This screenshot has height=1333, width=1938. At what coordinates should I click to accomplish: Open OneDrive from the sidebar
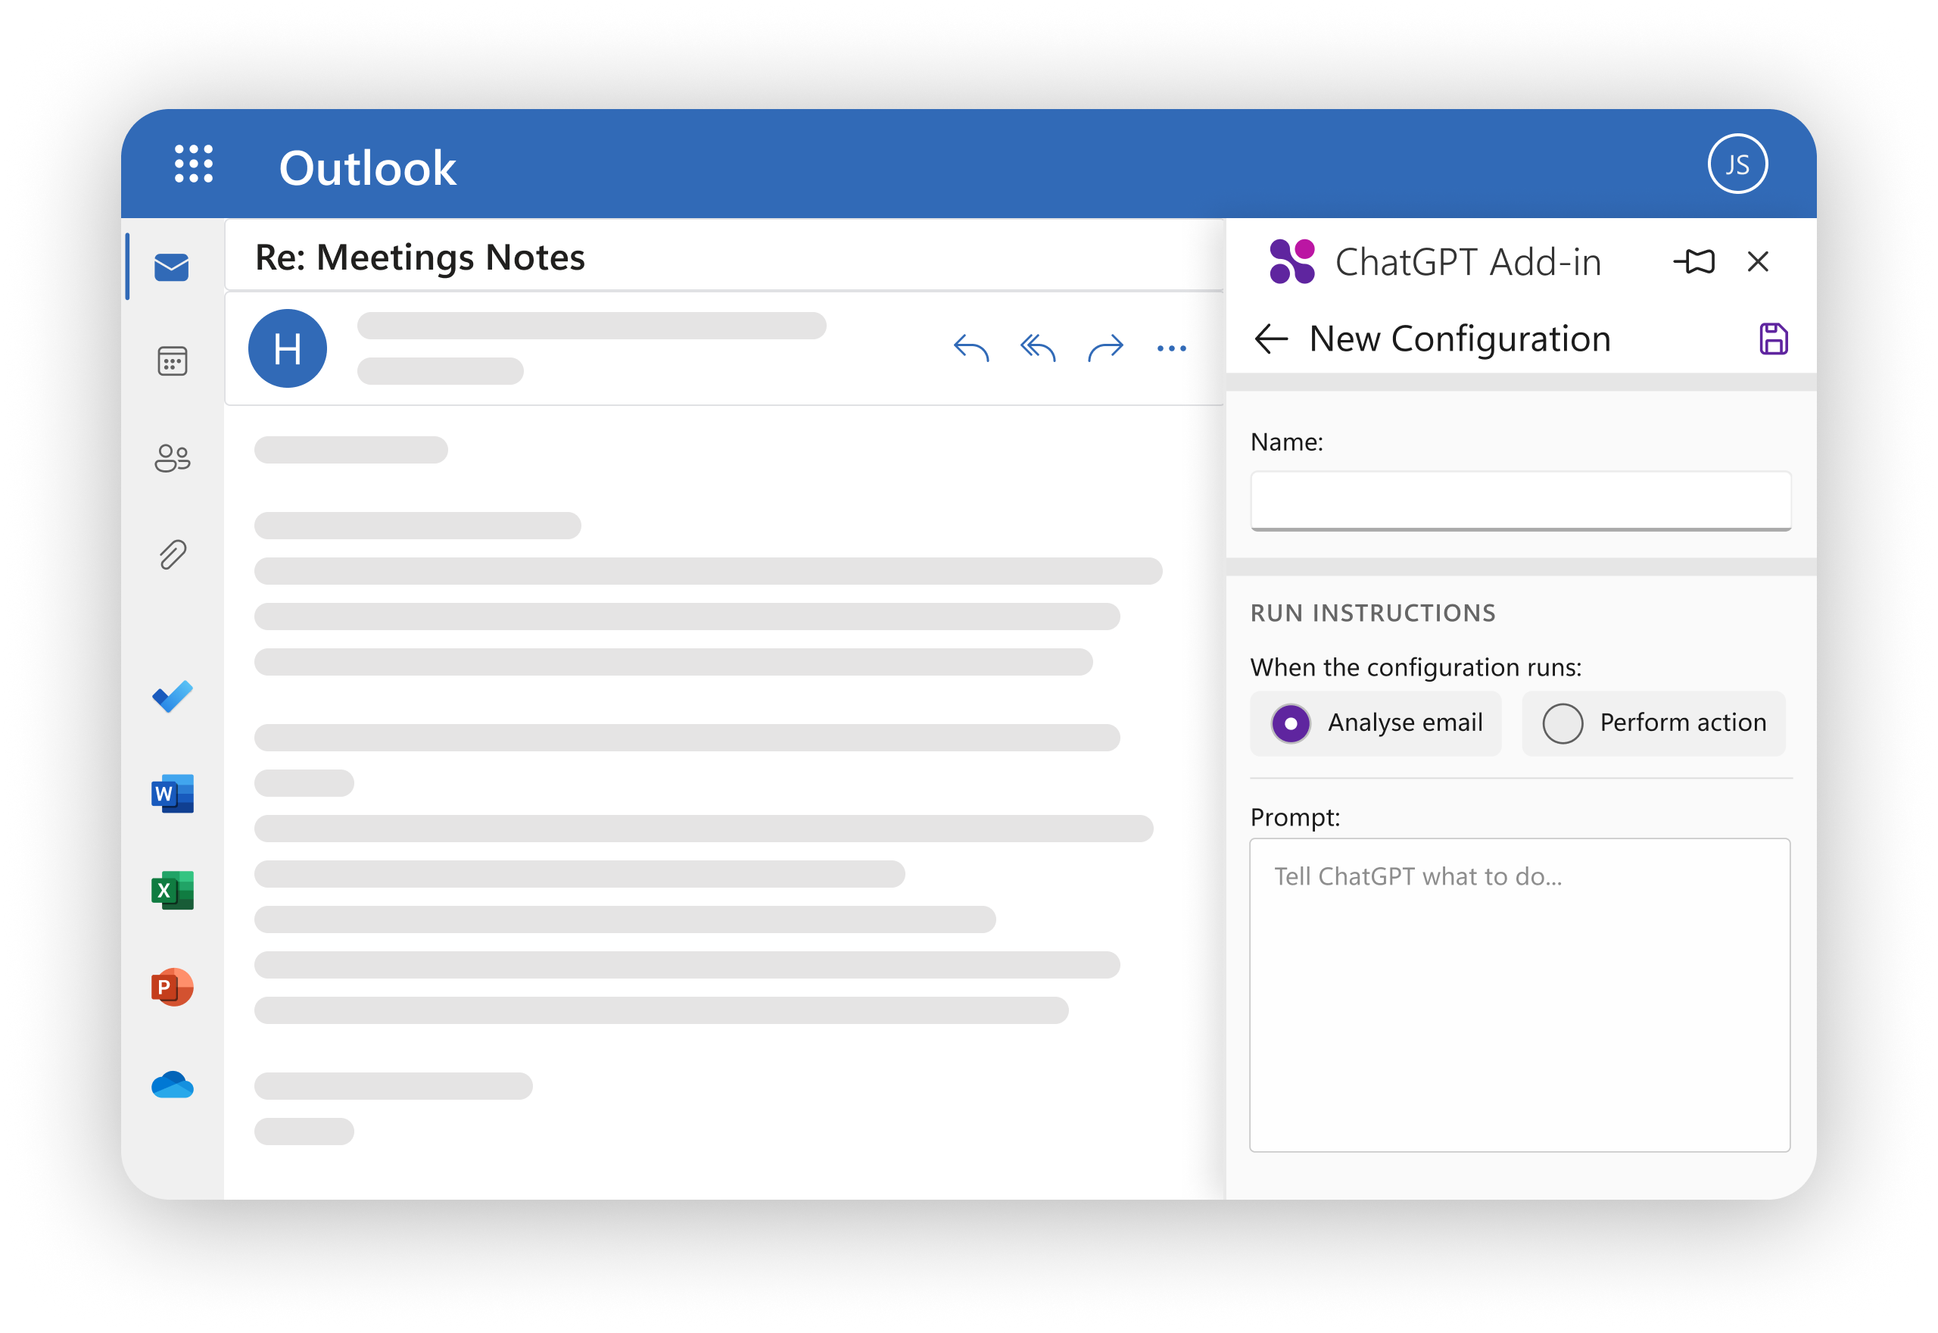171,1084
